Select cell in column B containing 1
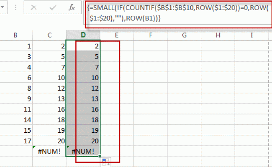The width and height of the screenshot is (272, 167). [x=16, y=46]
